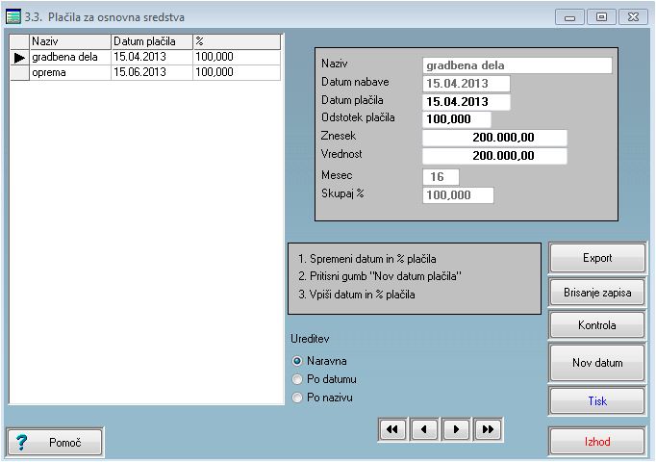Image resolution: width=656 pixels, height=462 pixels.
Task: Go to next record arrow button
Action: [x=456, y=429]
